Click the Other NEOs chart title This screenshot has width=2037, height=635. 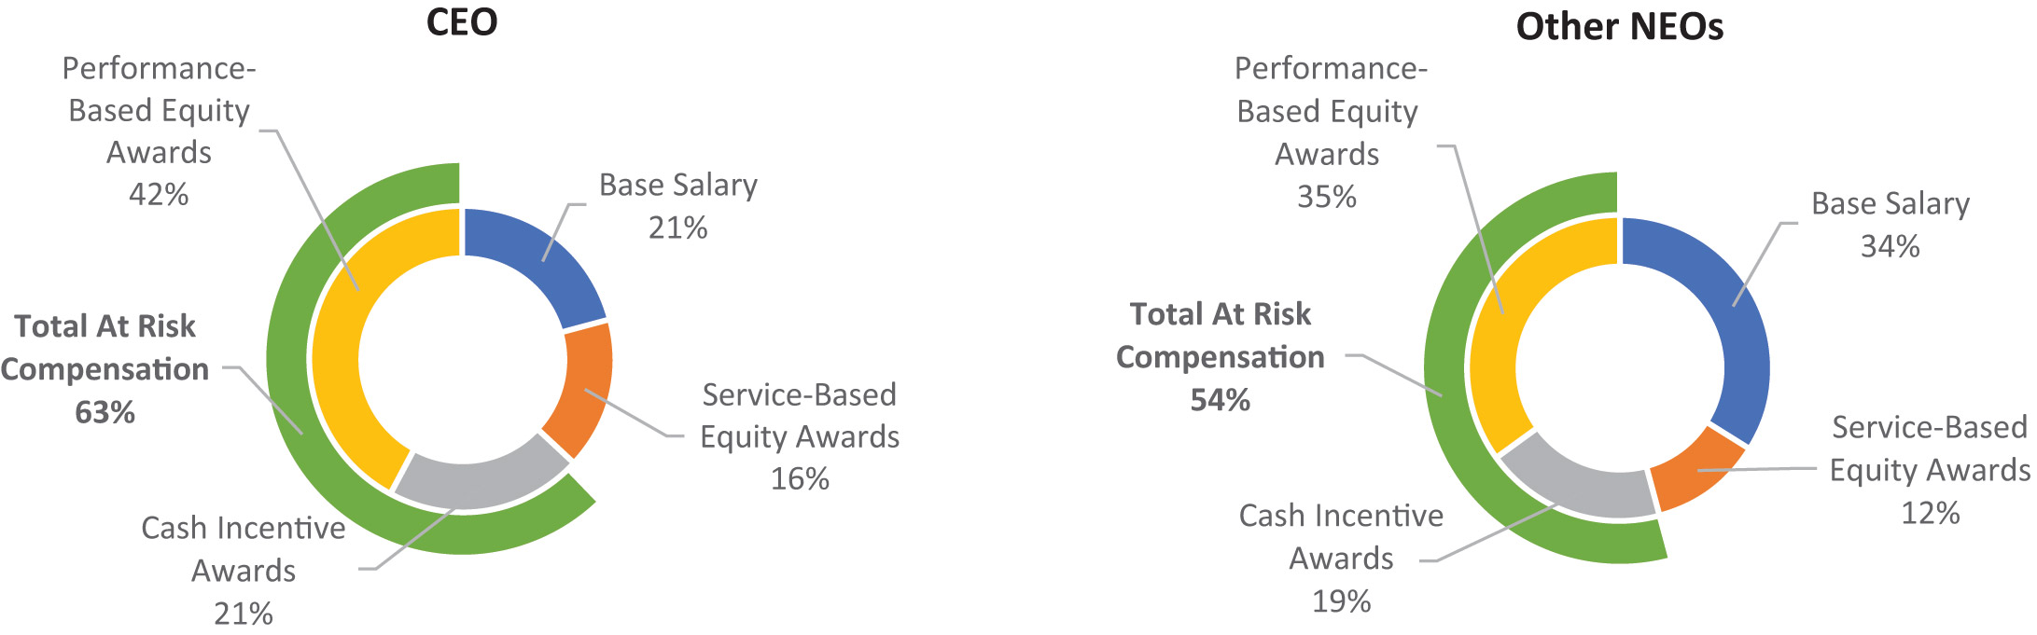tap(1619, 26)
